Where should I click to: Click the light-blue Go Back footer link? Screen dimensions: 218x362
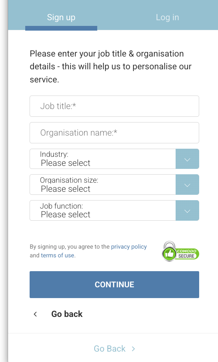point(110,349)
